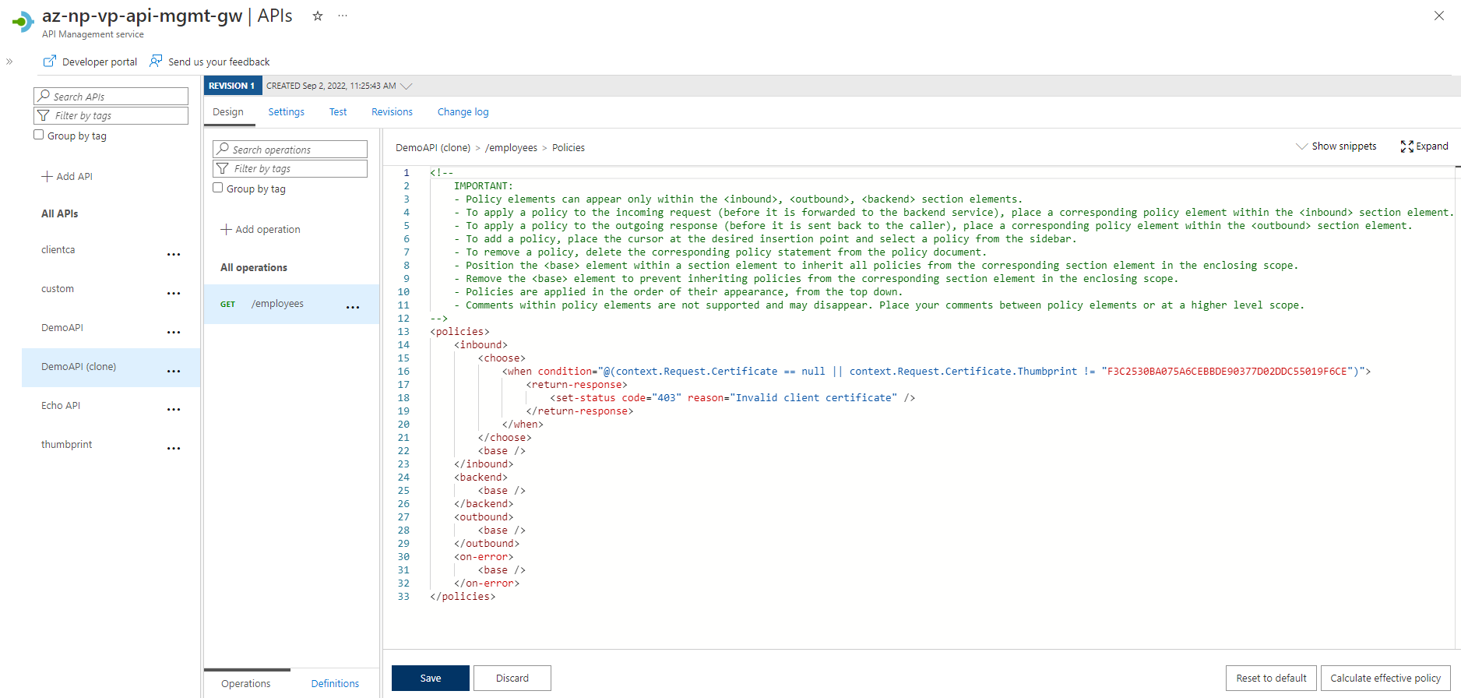This screenshot has height=698, width=1461.
Task: Save the policy changes
Action: click(431, 678)
